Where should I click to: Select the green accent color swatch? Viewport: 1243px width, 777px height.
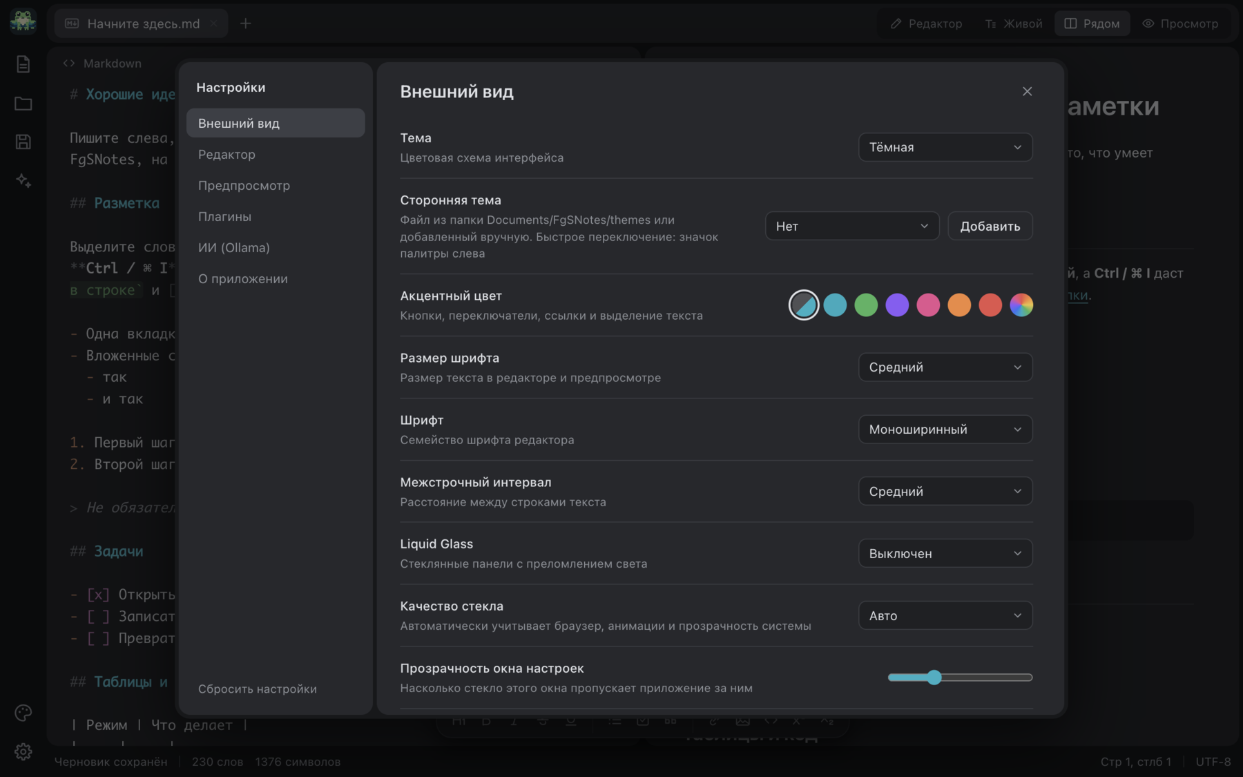(866, 305)
